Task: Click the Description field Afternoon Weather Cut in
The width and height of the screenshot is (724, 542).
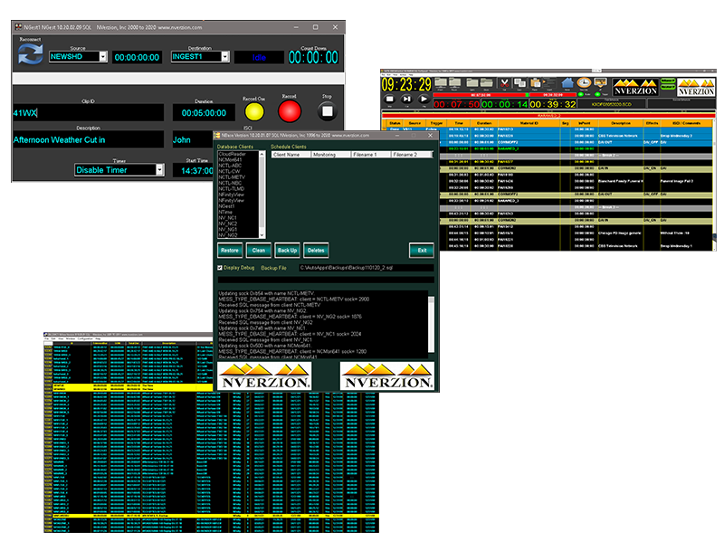Action: point(88,139)
